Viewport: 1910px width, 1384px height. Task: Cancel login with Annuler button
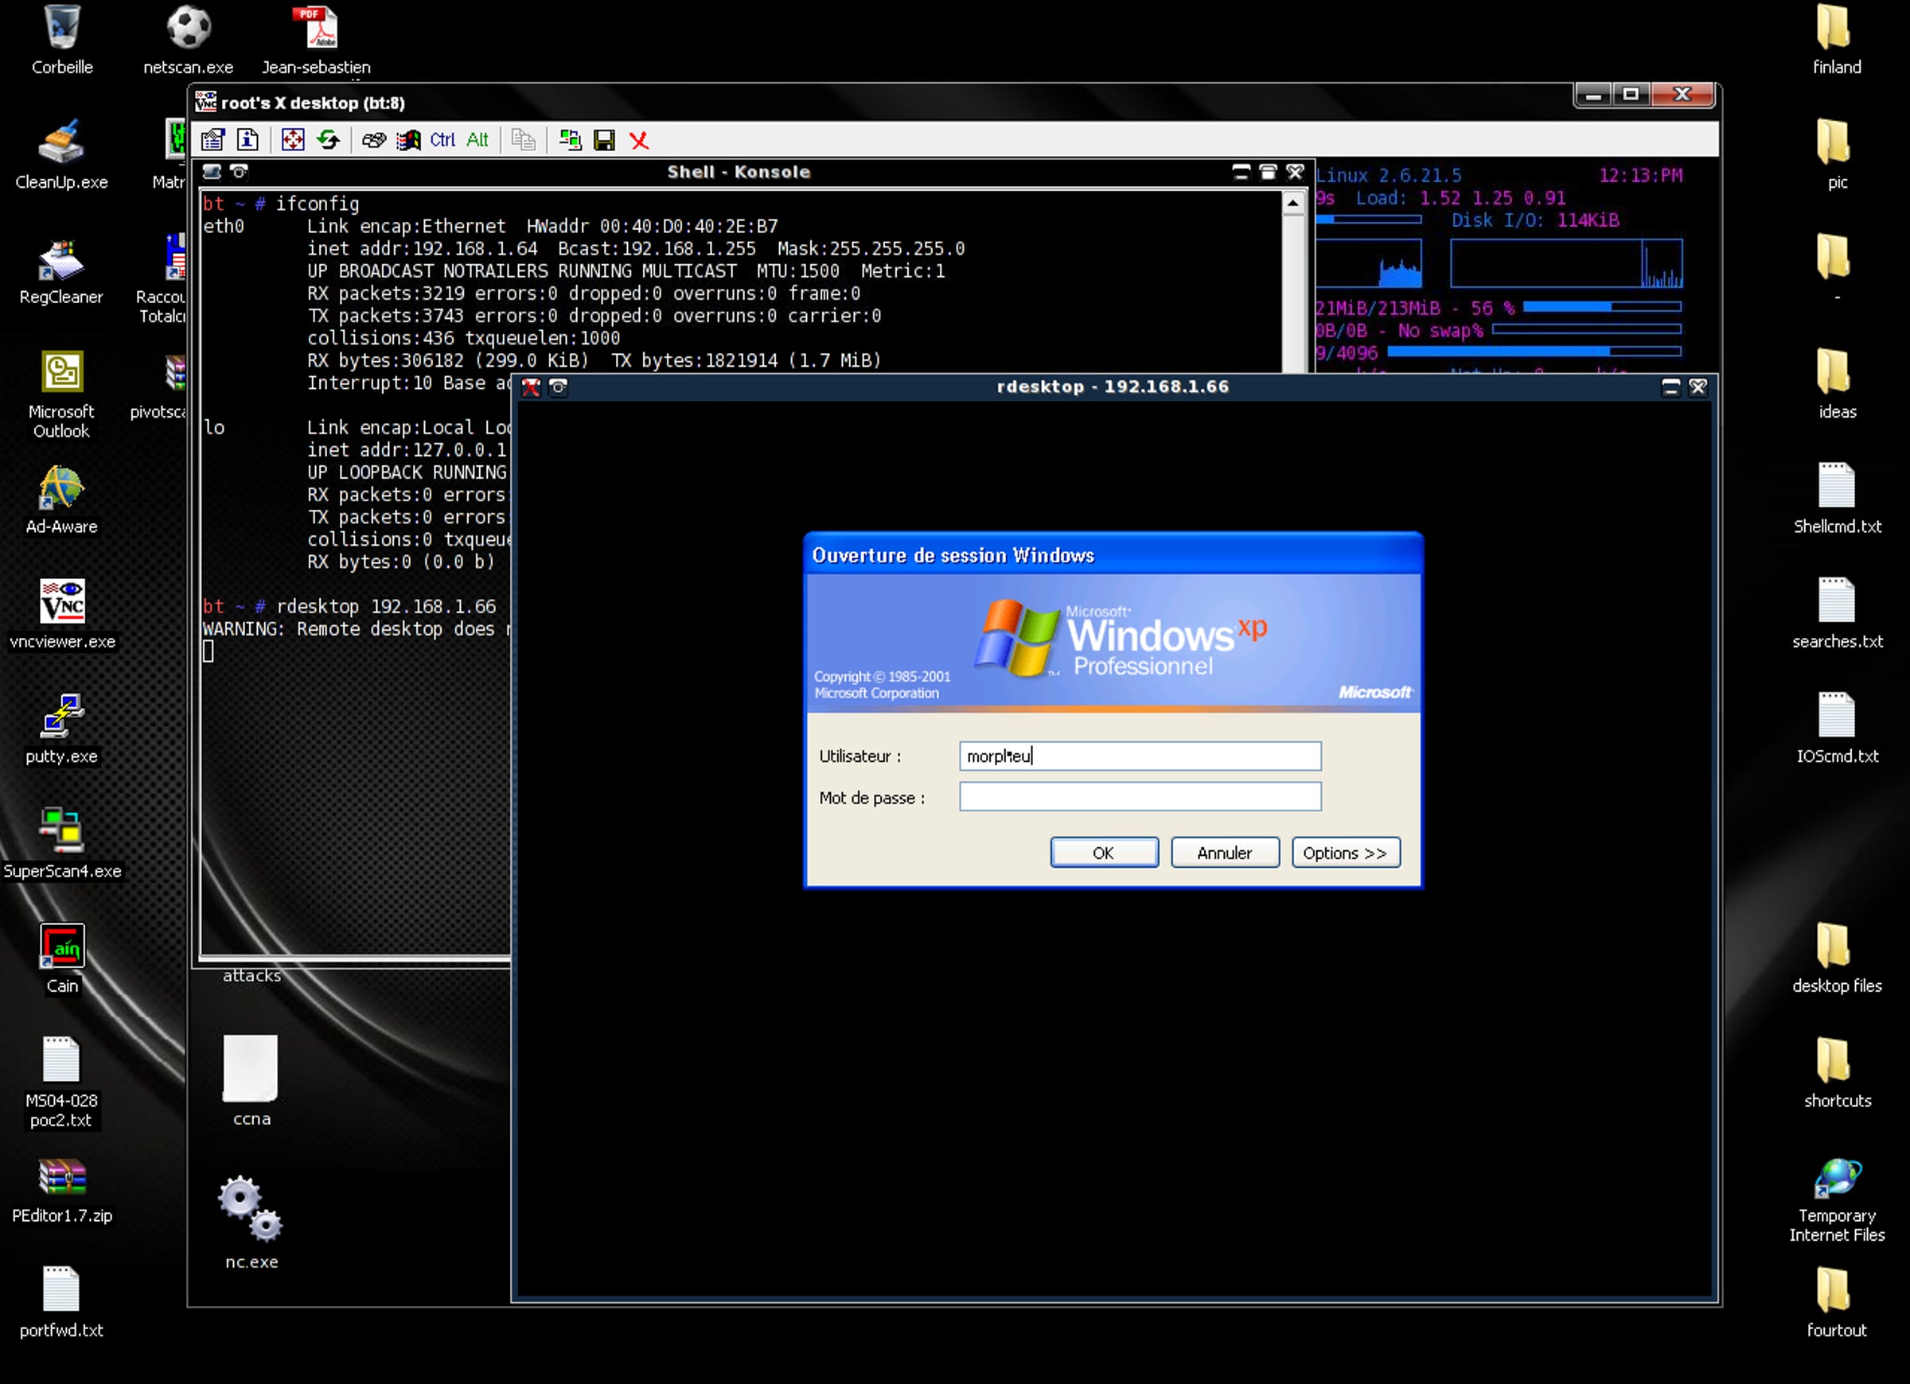(x=1225, y=853)
